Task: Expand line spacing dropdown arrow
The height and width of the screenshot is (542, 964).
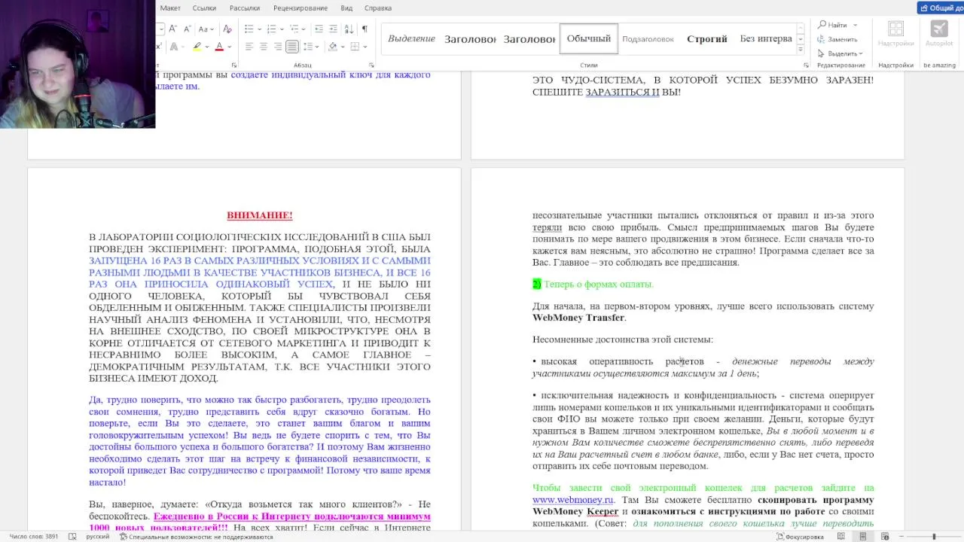Action: tap(317, 47)
